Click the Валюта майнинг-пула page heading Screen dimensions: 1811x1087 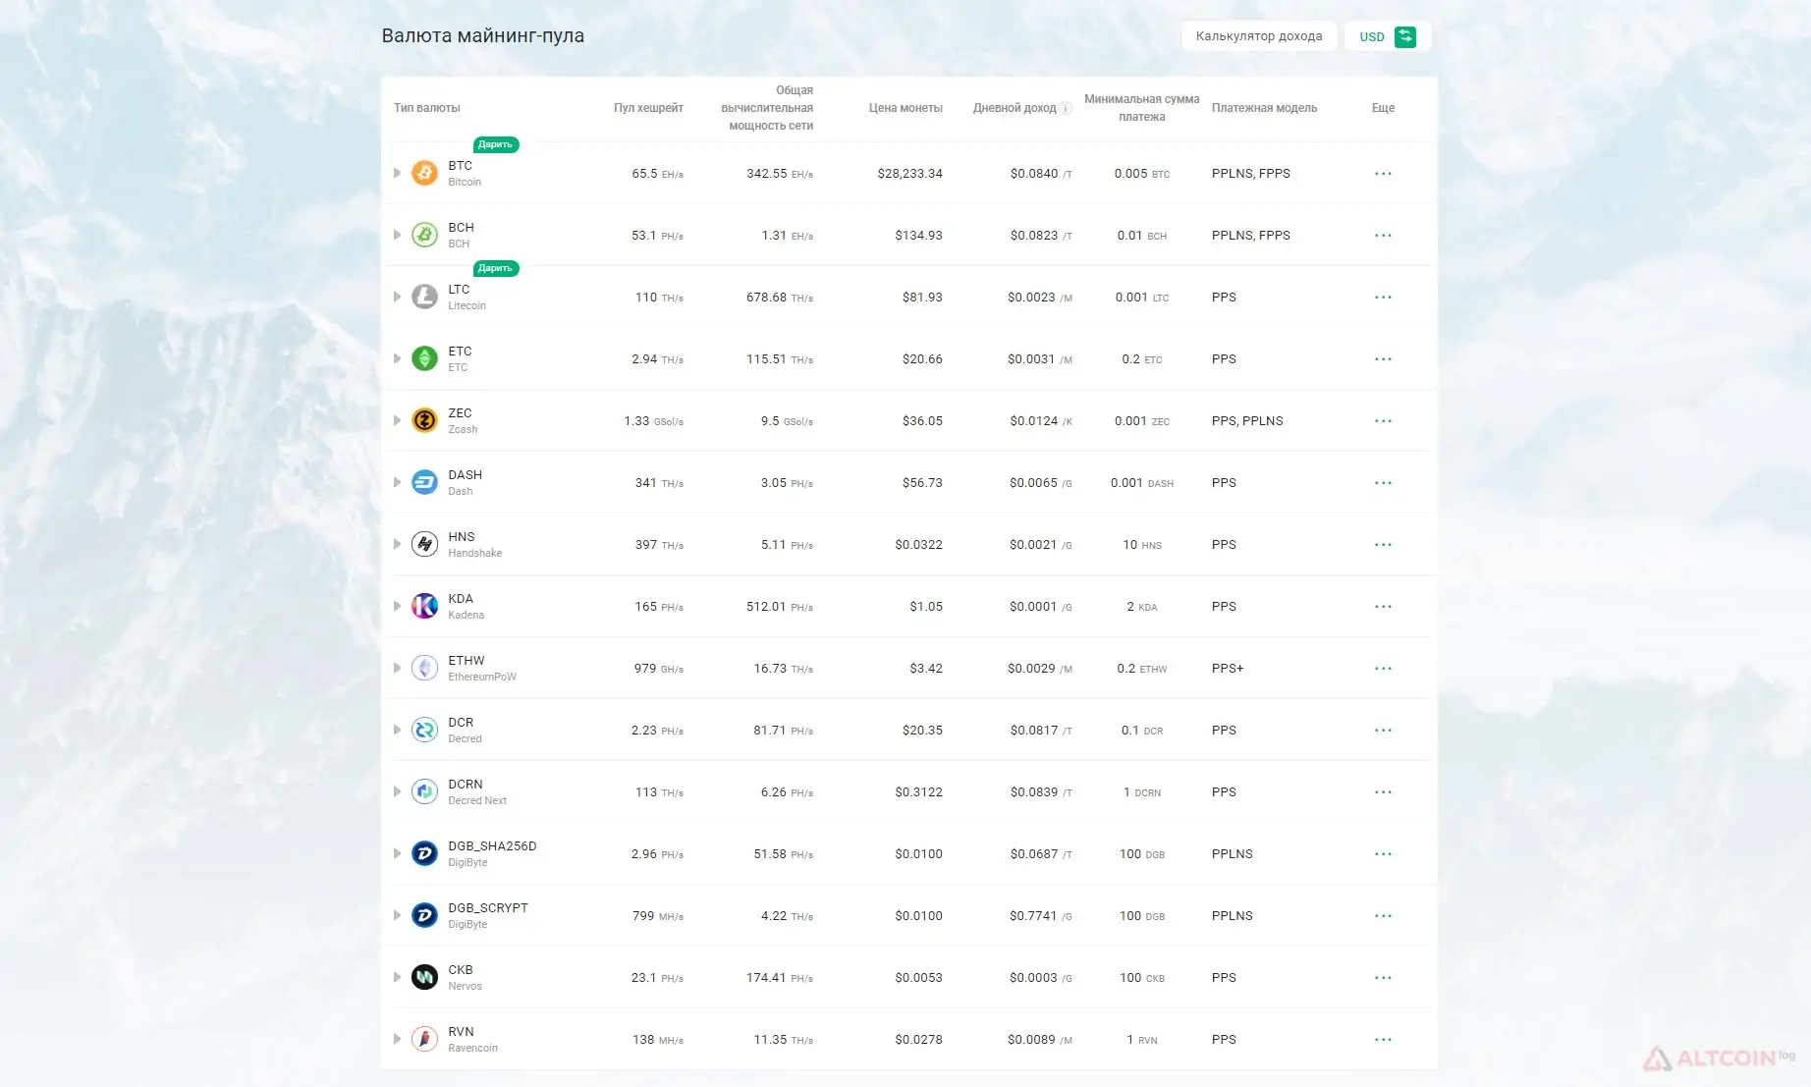tap(483, 35)
